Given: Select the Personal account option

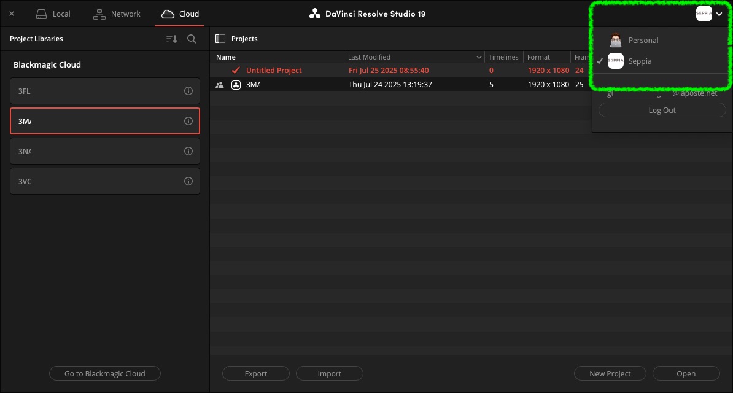Looking at the screenshot, I should click(643, 41).
